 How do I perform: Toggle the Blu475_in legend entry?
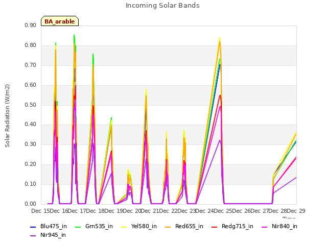coord(49,227)
